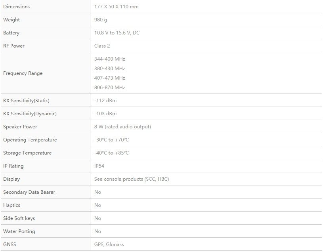Select the RF Power Class 2 value

pos(102,46)
